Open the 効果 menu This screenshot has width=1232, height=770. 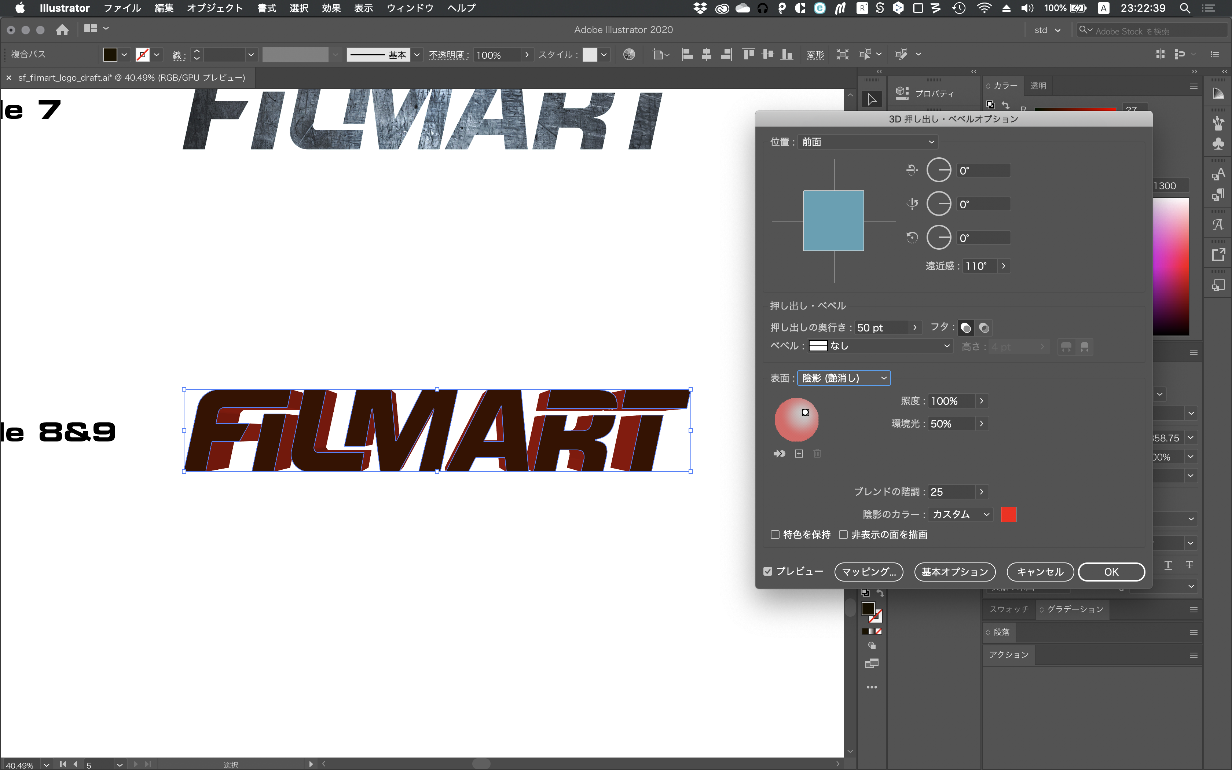point(331,8)
